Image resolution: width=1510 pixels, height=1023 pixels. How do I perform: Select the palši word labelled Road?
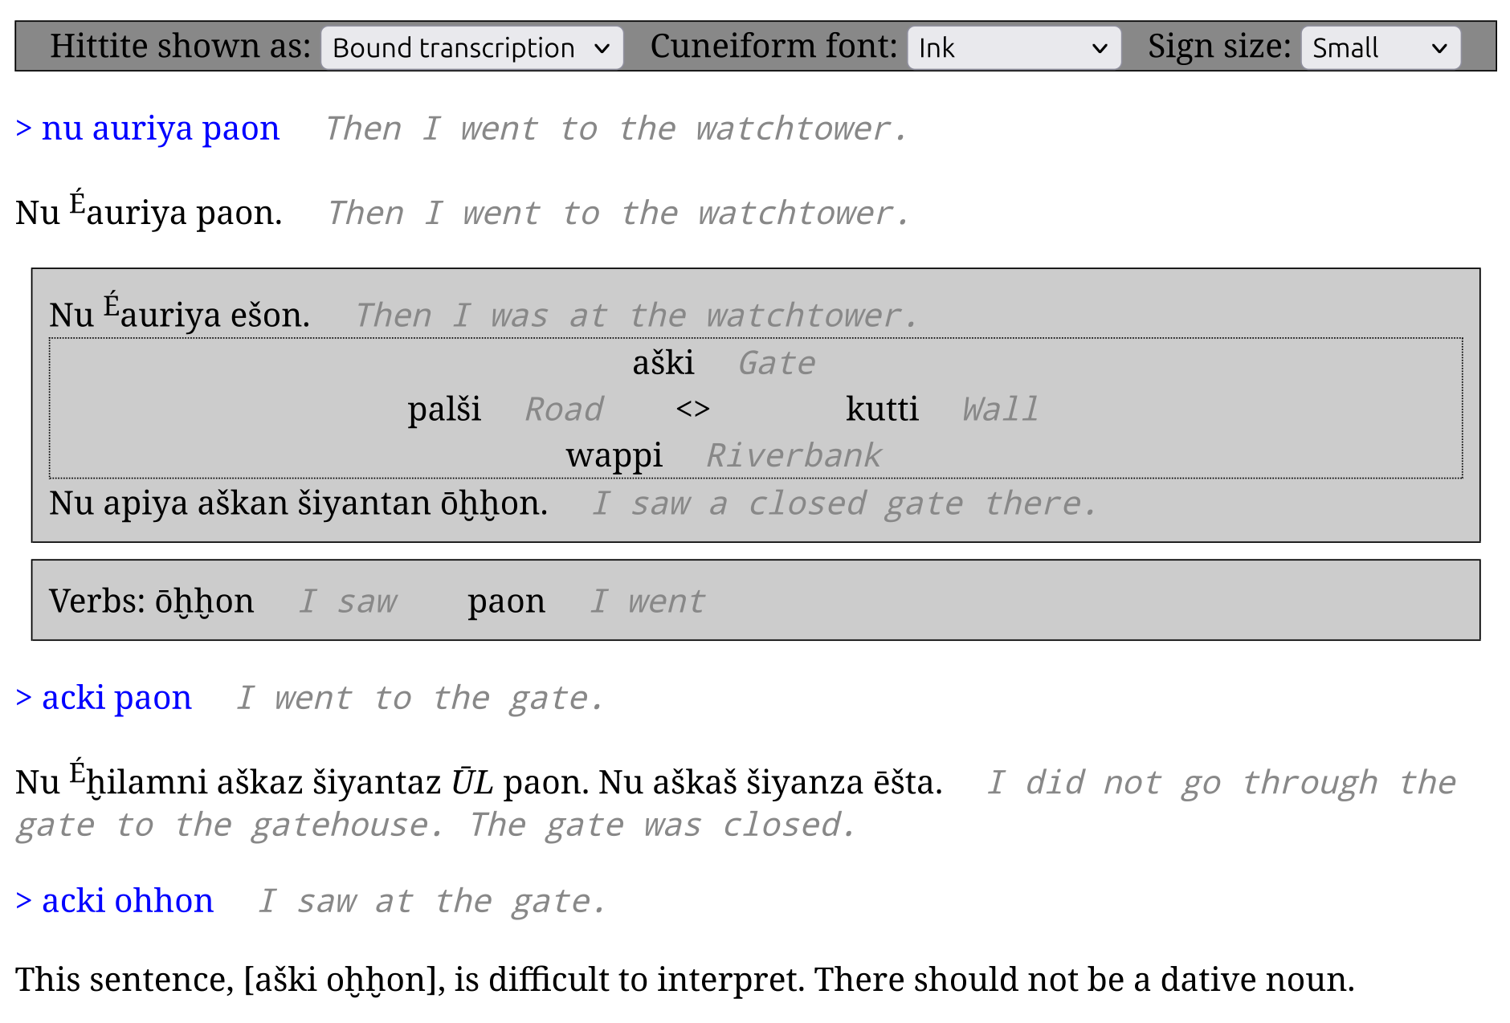[443, 410]
